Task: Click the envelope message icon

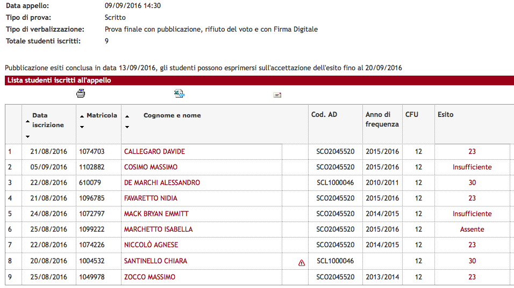Action: [x=277, y=95]
